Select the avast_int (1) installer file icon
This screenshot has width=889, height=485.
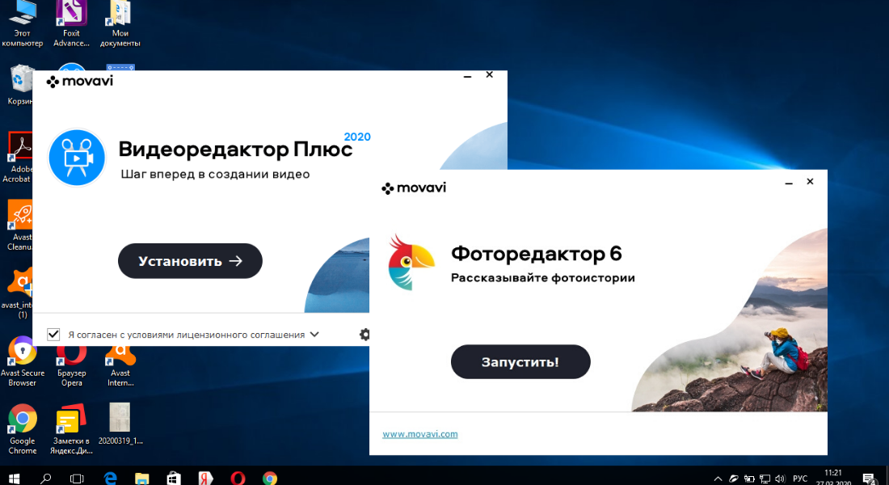coord(18,294)
